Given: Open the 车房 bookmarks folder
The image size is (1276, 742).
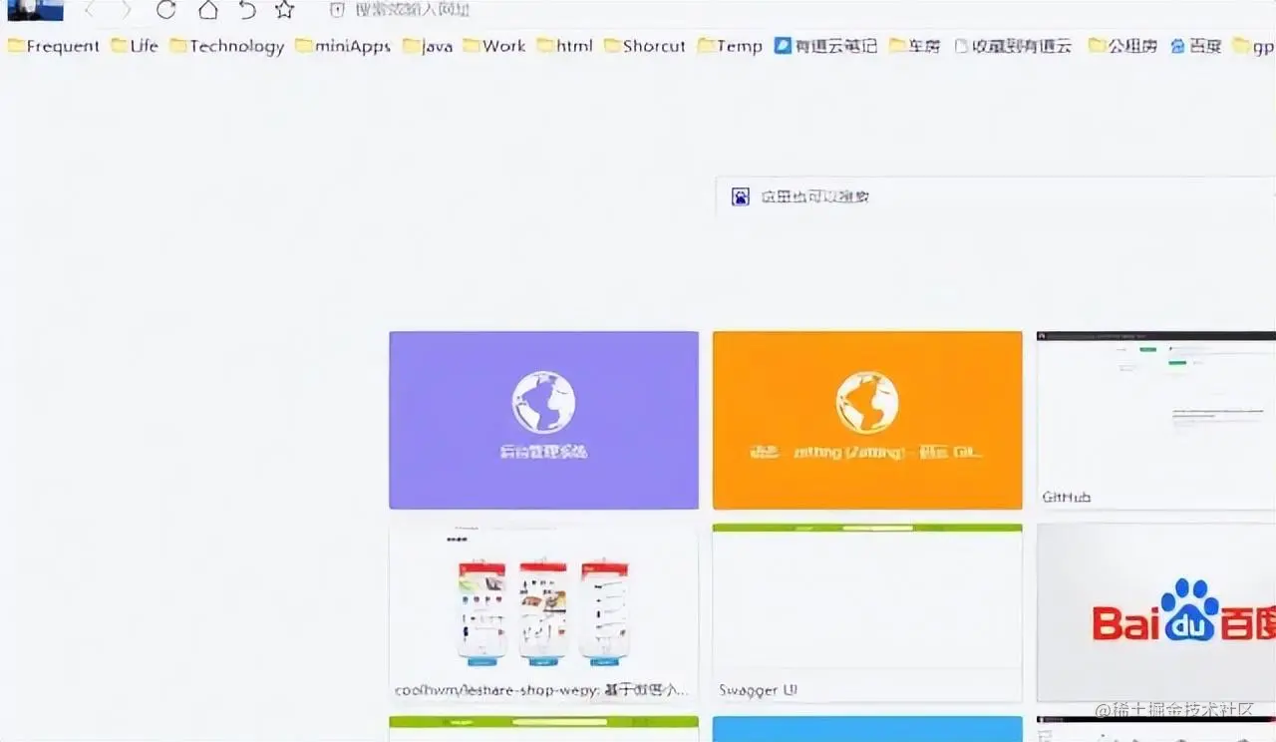Looking at the screenshot, I should (914, 46).
